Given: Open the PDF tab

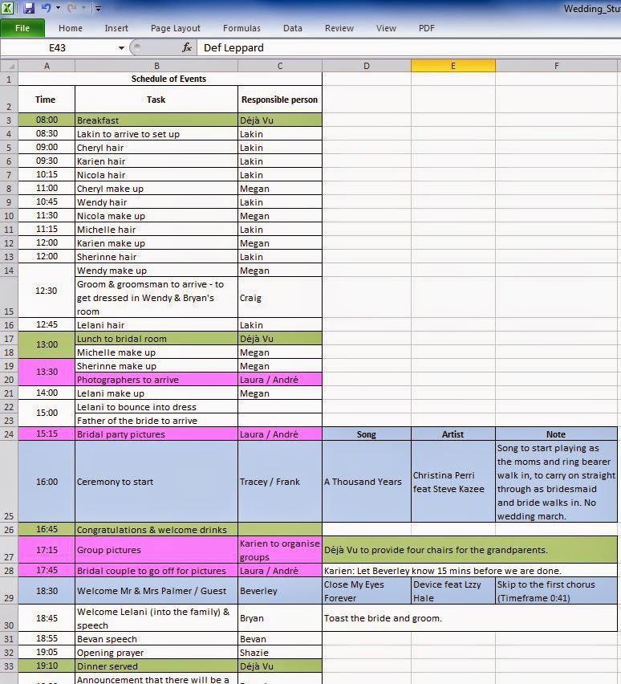Looking at the screenshot, I should pyautogui.click(x=427, y=28).
